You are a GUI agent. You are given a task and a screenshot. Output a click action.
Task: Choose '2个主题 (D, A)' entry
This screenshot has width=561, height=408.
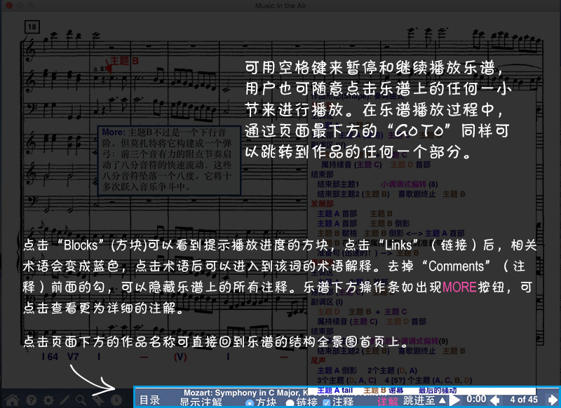pos(393,370)
